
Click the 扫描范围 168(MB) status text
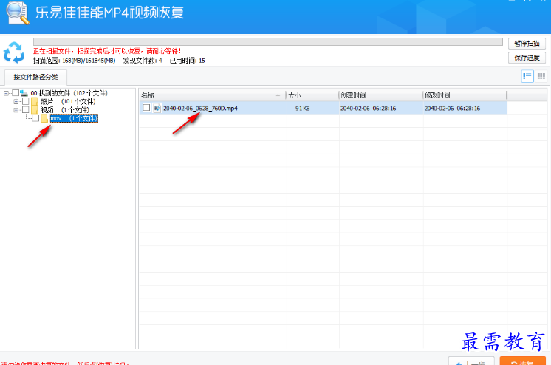pyautogui.click(x=74, y=61)
